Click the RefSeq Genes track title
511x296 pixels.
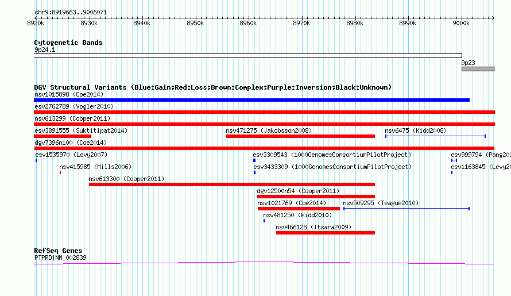click(58, 251)
